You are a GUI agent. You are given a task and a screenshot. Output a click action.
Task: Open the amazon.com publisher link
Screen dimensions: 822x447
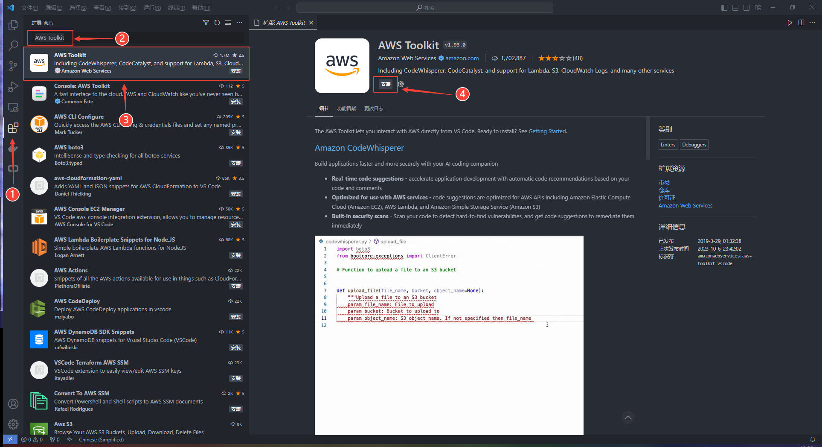pos(462,58)
